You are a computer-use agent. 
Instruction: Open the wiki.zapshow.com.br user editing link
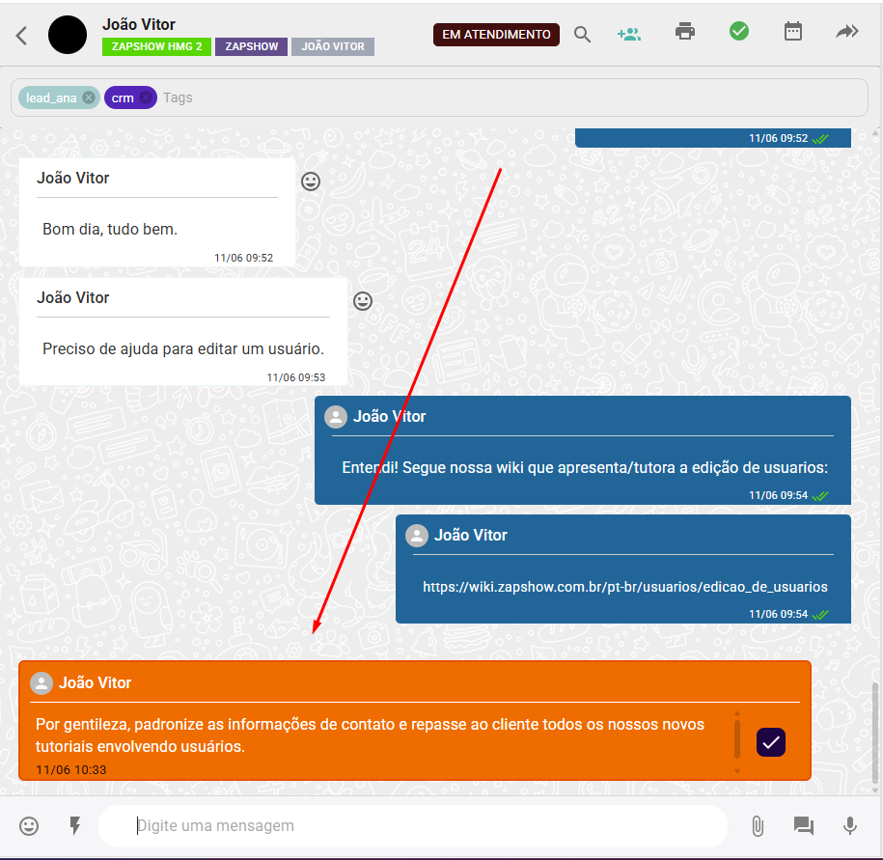(x=624, y=587)
